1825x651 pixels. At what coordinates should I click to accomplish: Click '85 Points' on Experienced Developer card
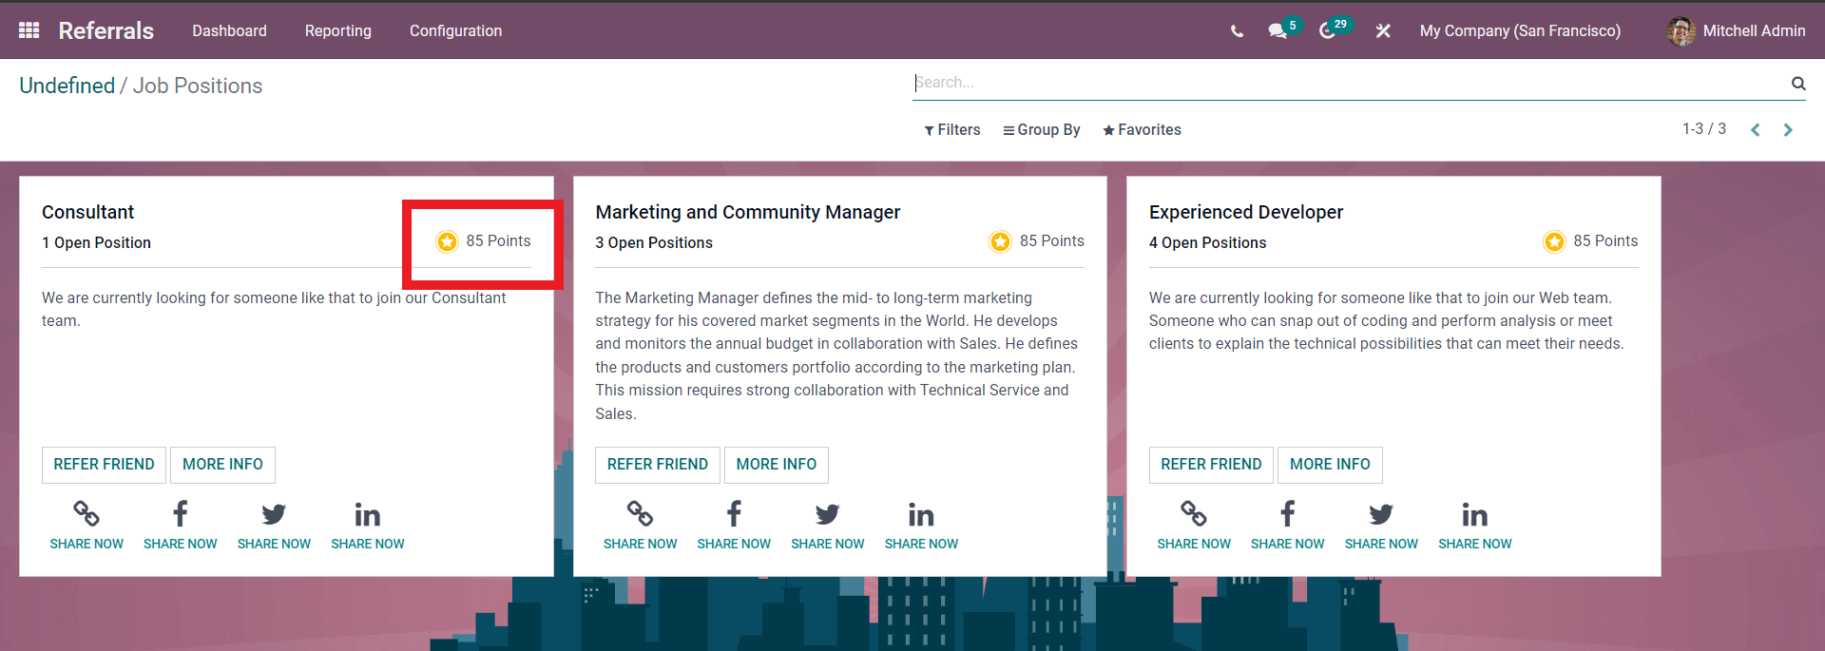click(1605, 241)
